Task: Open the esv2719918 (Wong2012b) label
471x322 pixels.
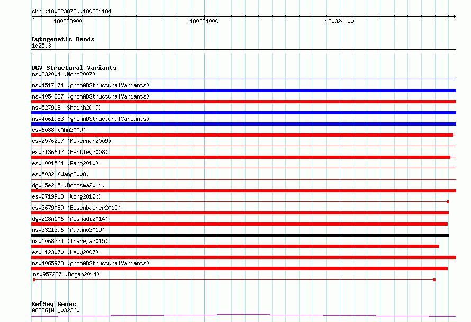Action: point(67,196)
